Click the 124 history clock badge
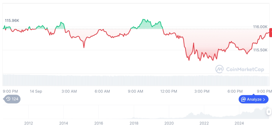Viewport: 272px width, 127px height. pos(12,99)
